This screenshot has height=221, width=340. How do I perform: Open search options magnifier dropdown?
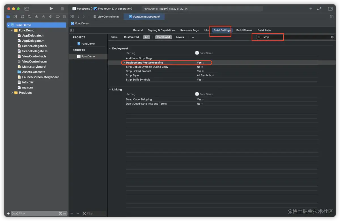click(260, 37)
